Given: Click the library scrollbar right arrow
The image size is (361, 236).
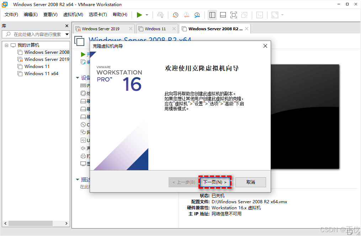Looking at the screenshot, I should coord(66,223).
